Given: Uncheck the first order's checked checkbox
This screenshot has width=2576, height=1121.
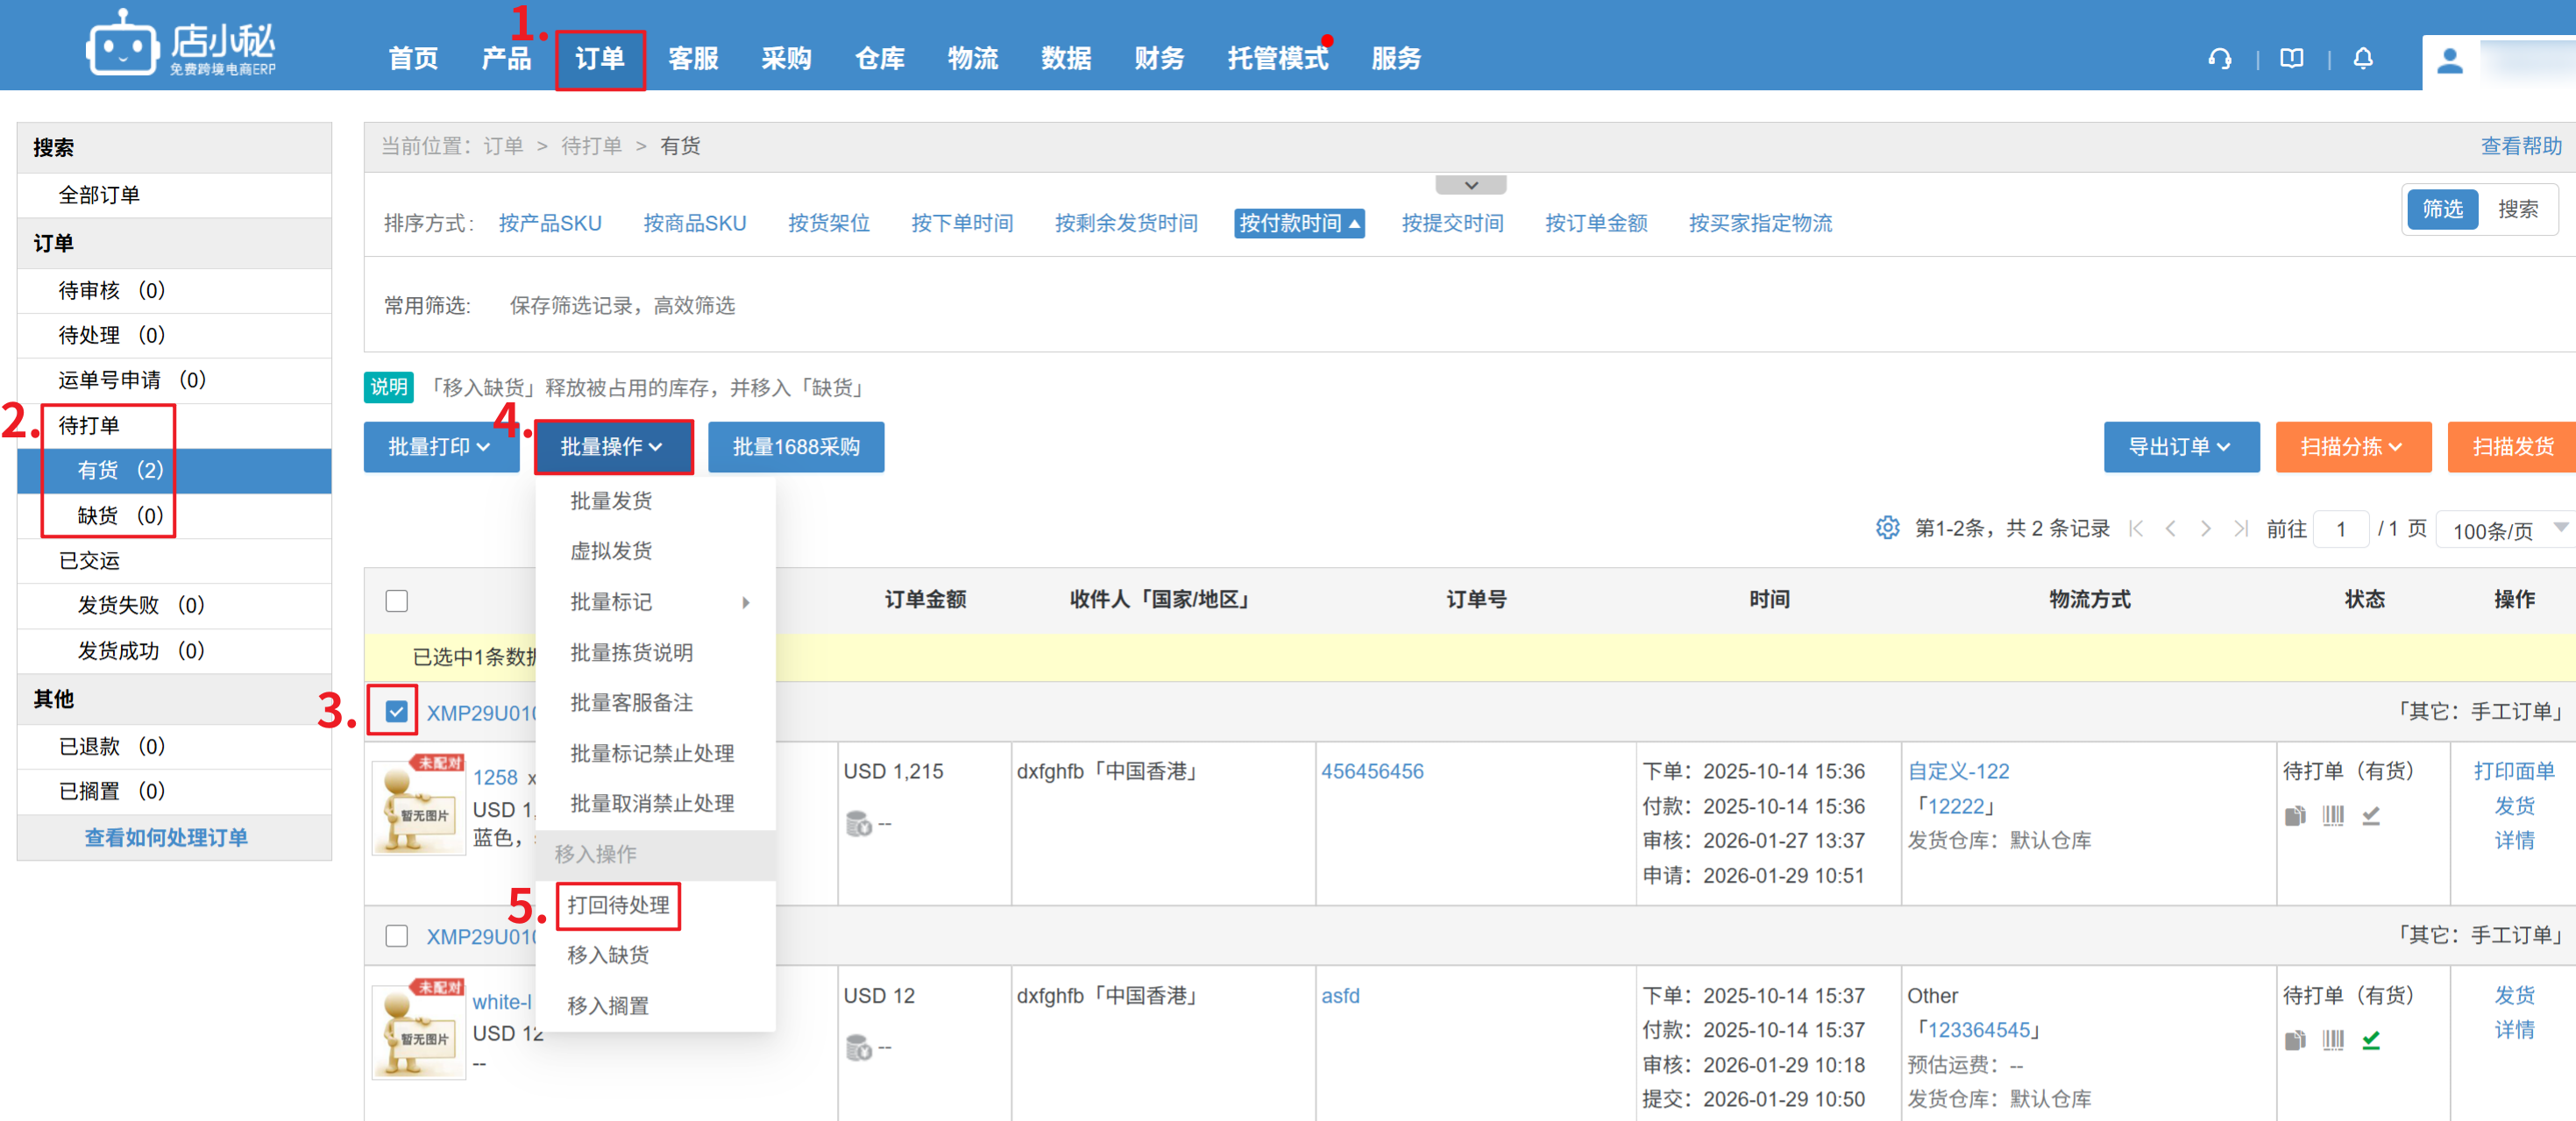Looking at the screenshot, I should point(396,711).
